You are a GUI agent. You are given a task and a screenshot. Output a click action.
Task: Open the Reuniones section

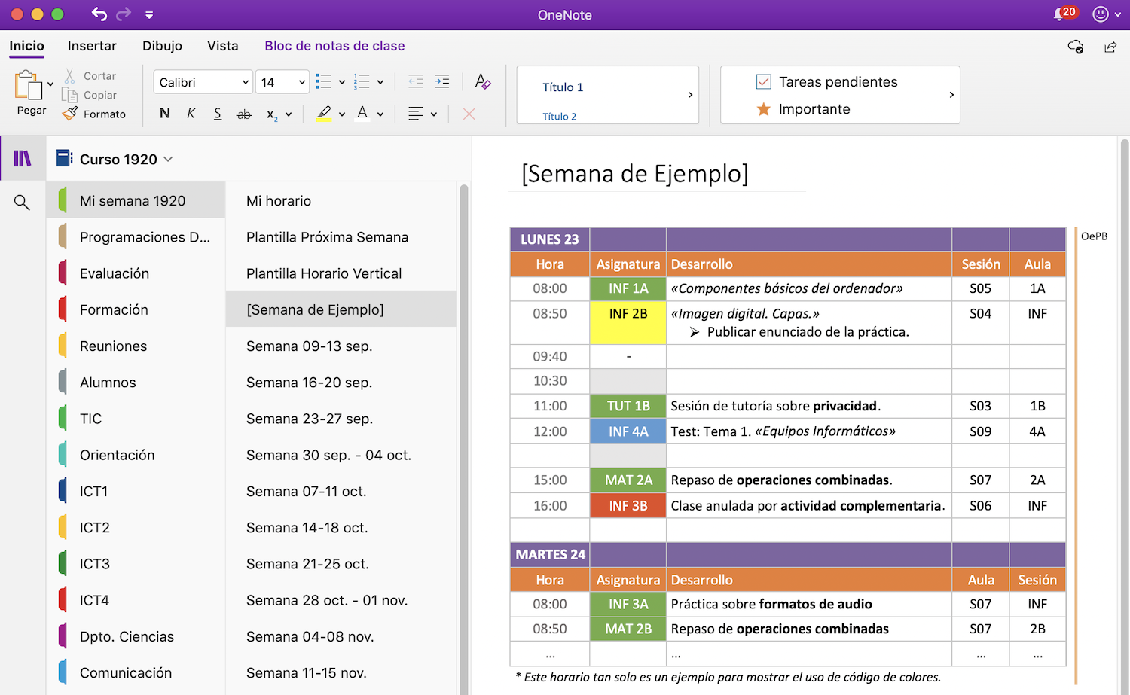136,346
